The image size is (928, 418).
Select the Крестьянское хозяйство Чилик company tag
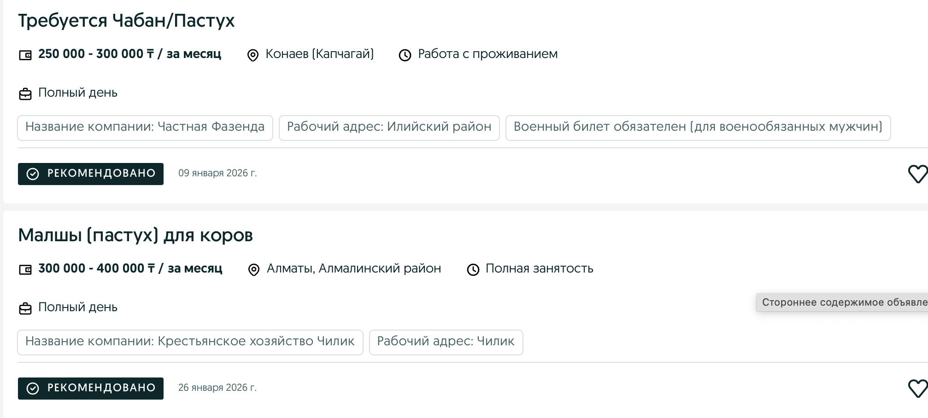click(x=190, y=342)
